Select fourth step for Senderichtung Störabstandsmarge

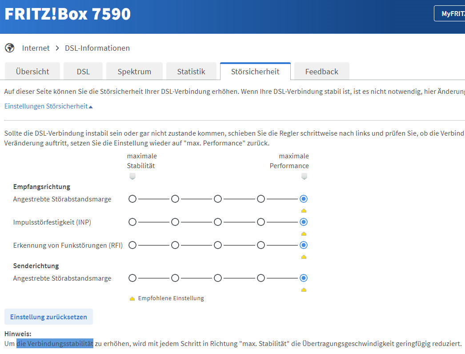pyautogui.click(x=261, y=278)
